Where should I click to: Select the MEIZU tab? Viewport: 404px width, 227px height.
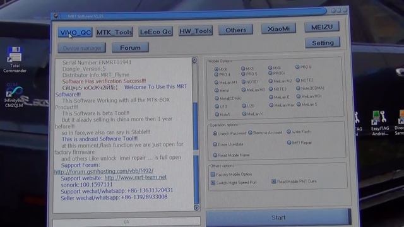pos(322,27)
